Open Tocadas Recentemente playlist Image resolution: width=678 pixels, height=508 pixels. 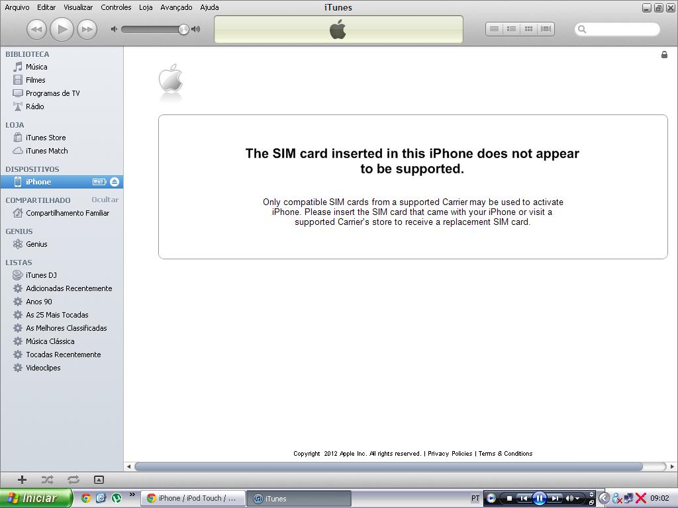[62, 355]
